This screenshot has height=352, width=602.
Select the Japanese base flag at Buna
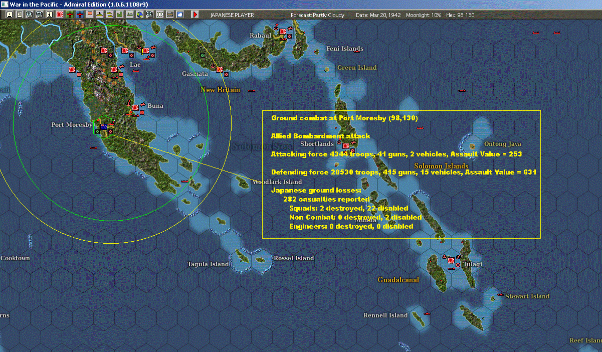(x=135, y=107)
